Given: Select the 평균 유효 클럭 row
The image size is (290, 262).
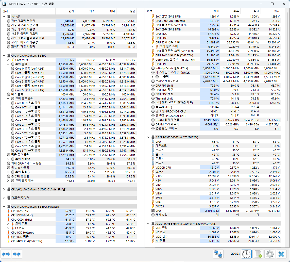Looking at the screenshot, I should [x=72, y=155].
